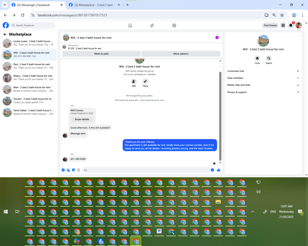This screenshot has width=308, height=246.
Task: Reload the page
Action: coord(23,15)
